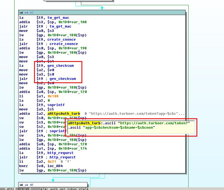Click the third icon in main block header
The height and width of the screenshot is (190, 224).
click(x=31, y=13)
